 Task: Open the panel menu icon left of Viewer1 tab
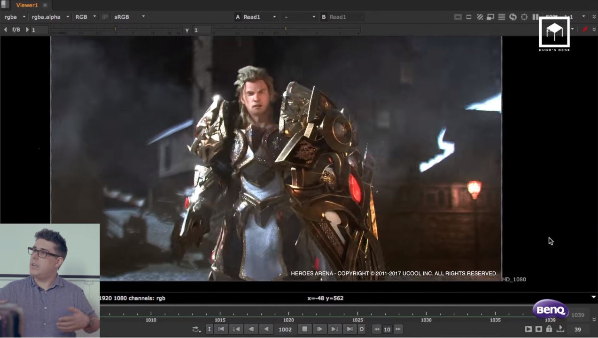(5, 5)
